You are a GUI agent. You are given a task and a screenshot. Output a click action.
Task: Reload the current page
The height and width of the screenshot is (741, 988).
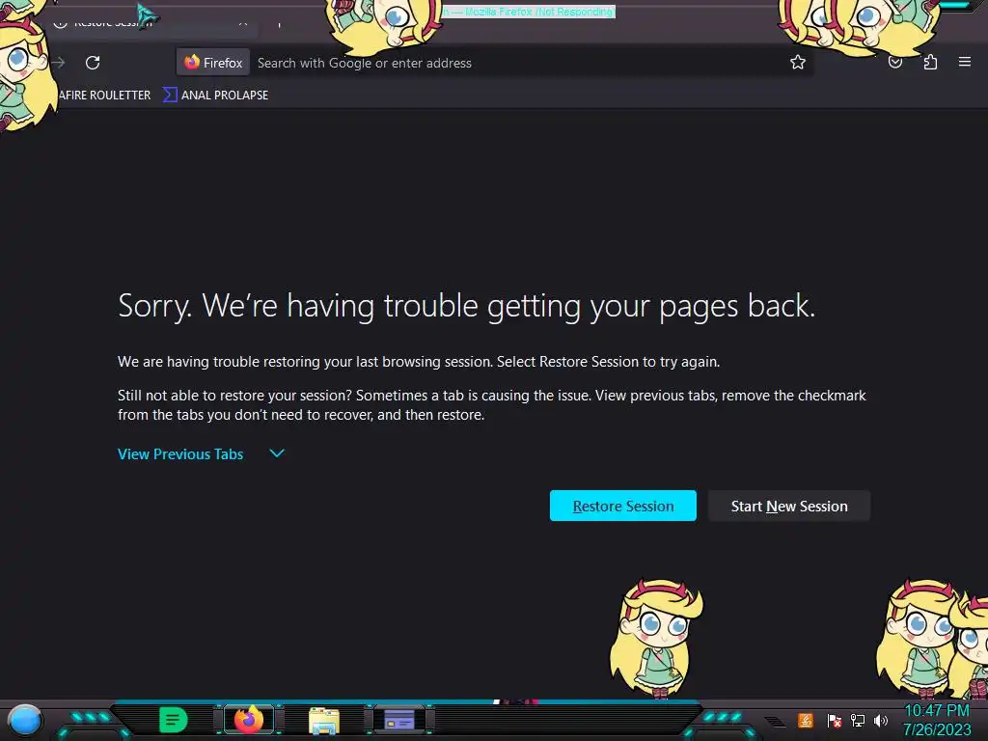pyautogui.click(x=93, y=63)
